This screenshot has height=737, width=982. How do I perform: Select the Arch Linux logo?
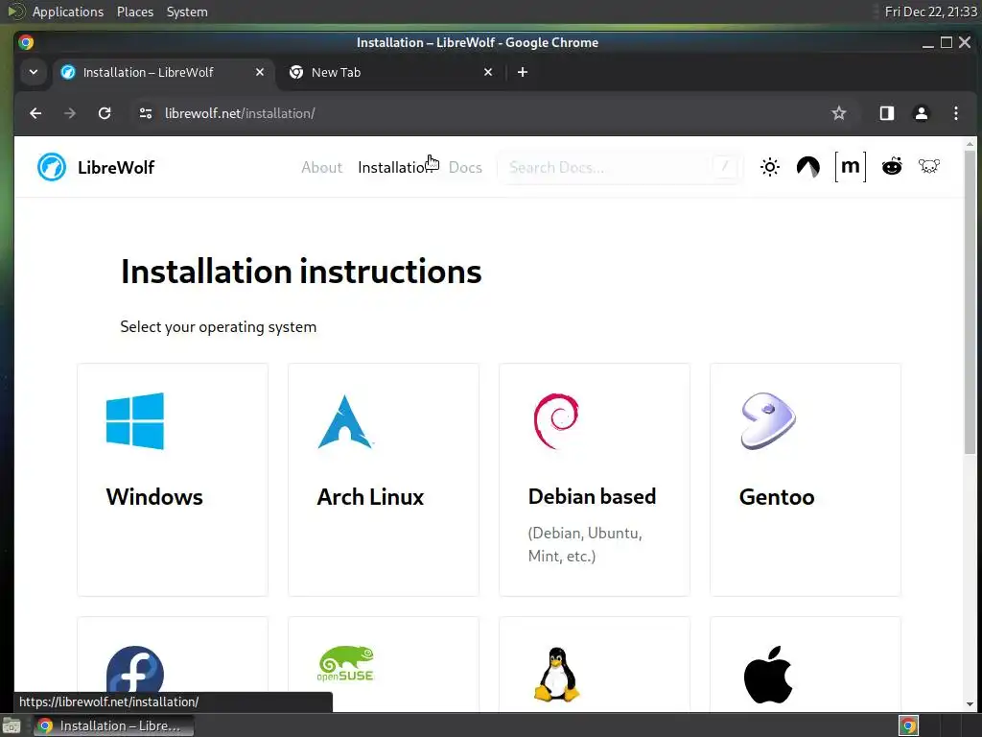click(x=345, y=422)
